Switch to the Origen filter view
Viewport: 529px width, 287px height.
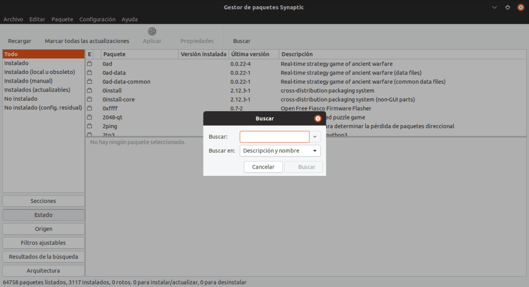tap(43, 229)
